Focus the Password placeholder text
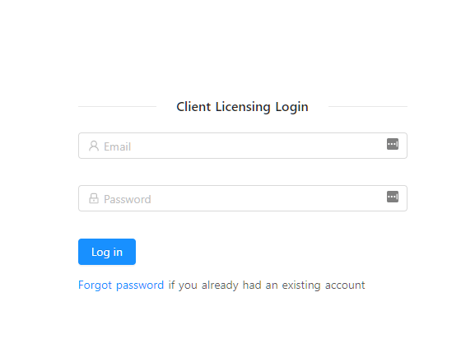The image size is (475, 362). point(128,199)
